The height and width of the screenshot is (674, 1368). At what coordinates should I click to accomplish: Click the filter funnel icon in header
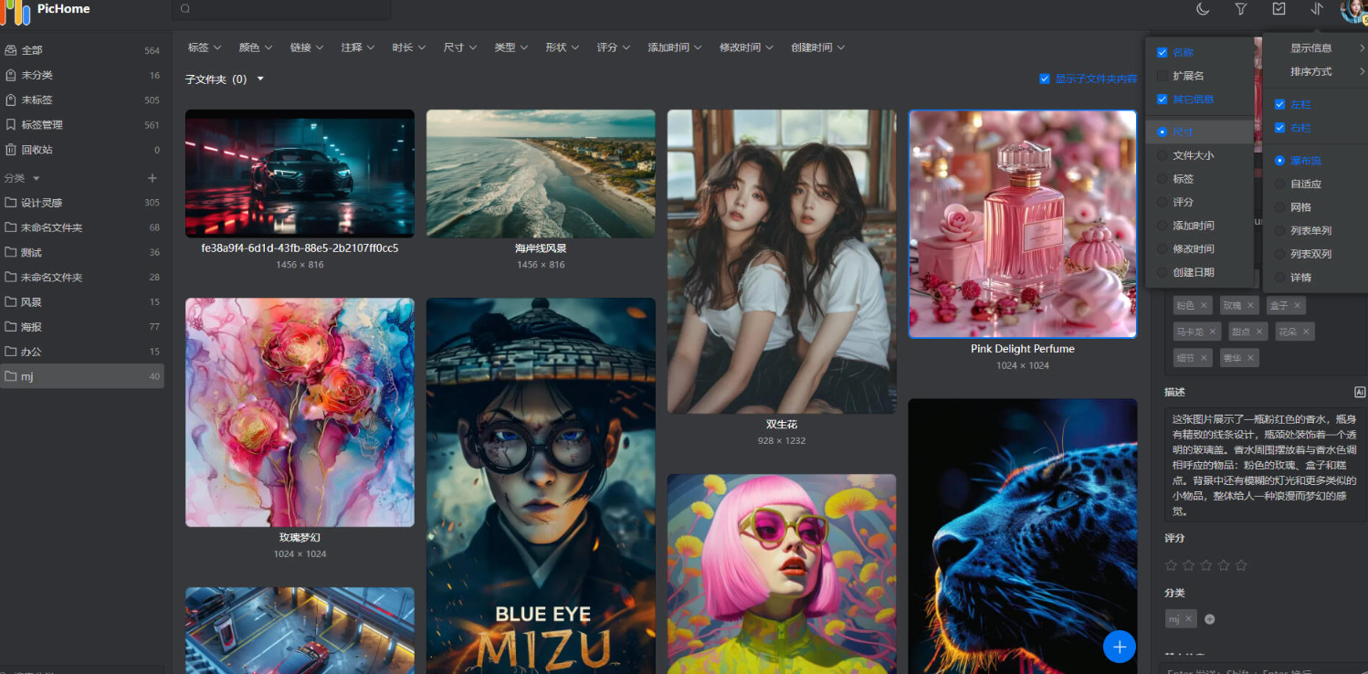tap(1241, 9)
